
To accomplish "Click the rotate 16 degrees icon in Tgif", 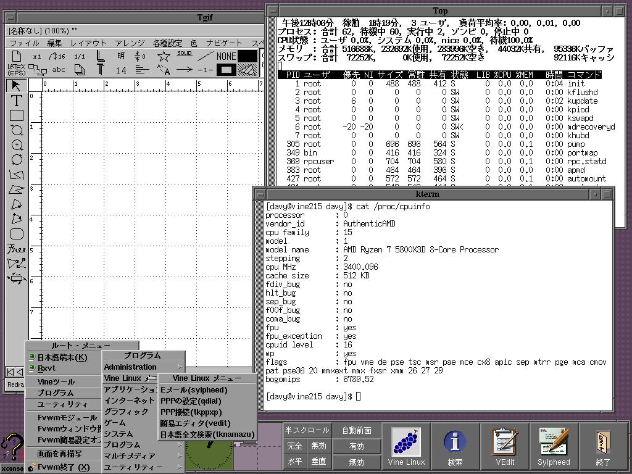I will (57, 56).
